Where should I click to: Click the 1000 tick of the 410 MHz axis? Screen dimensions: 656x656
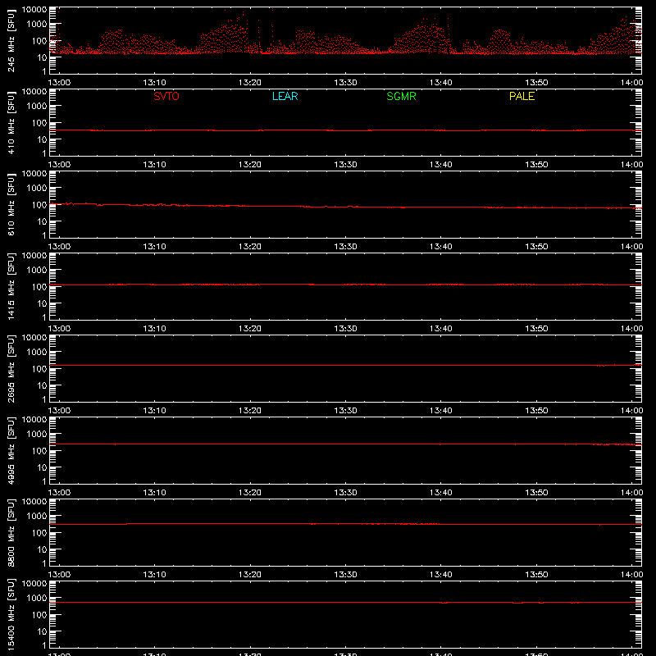coord(37,107)
